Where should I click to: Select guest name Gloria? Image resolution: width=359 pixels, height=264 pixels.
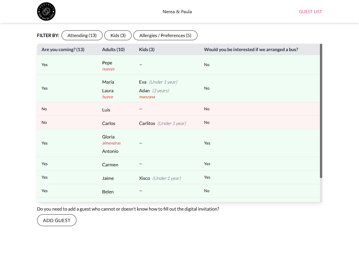[x=108, y=137]
